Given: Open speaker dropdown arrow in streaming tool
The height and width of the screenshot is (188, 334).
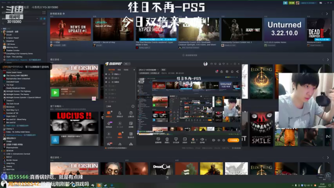Looking at the screenshot, I should (x=205, y=140).
